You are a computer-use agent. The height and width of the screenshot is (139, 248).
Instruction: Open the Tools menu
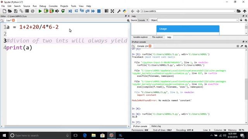[73, 6]
